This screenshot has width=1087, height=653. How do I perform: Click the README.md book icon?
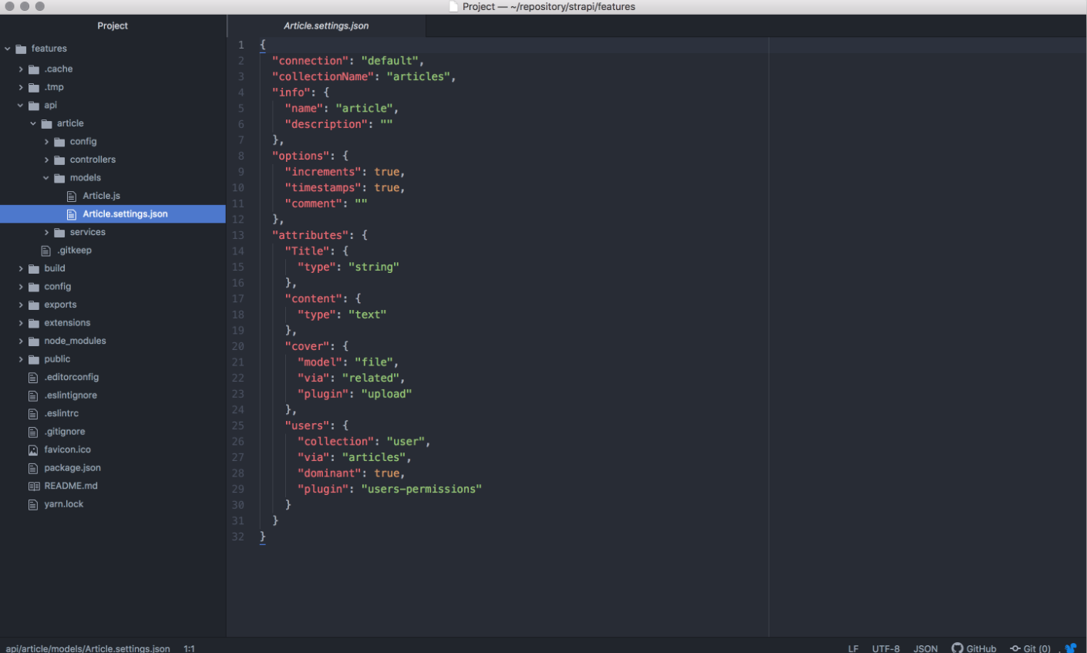(33, 486)
